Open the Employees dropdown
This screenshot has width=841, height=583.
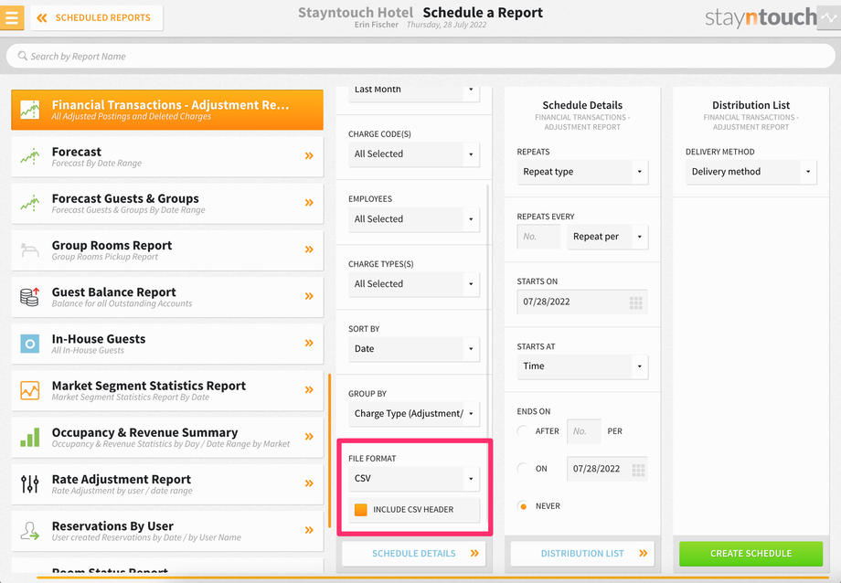(414, 218)
